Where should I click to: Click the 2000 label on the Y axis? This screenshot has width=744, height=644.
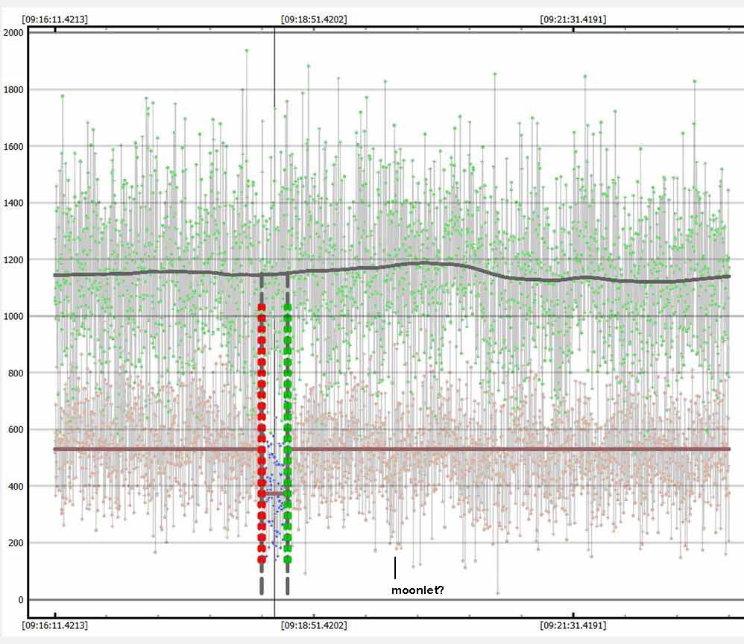click(x=13, y=33)
